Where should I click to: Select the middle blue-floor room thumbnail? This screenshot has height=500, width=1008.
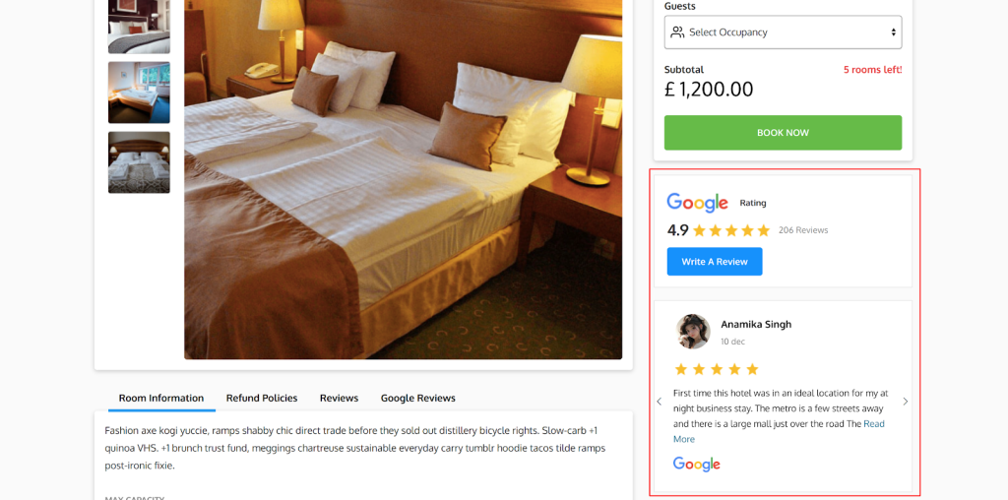[139, 93]
